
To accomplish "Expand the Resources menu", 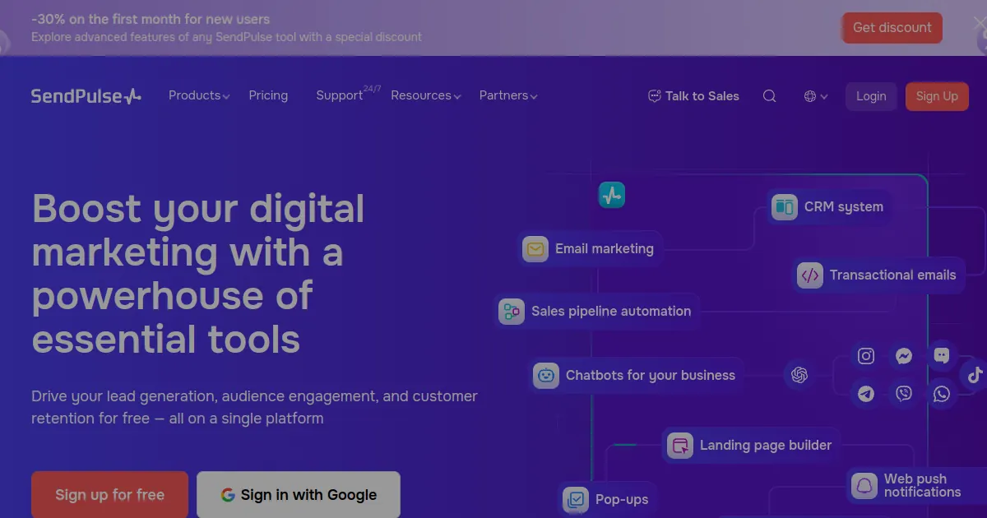I will pyautogui.click(x=426, y=95).
